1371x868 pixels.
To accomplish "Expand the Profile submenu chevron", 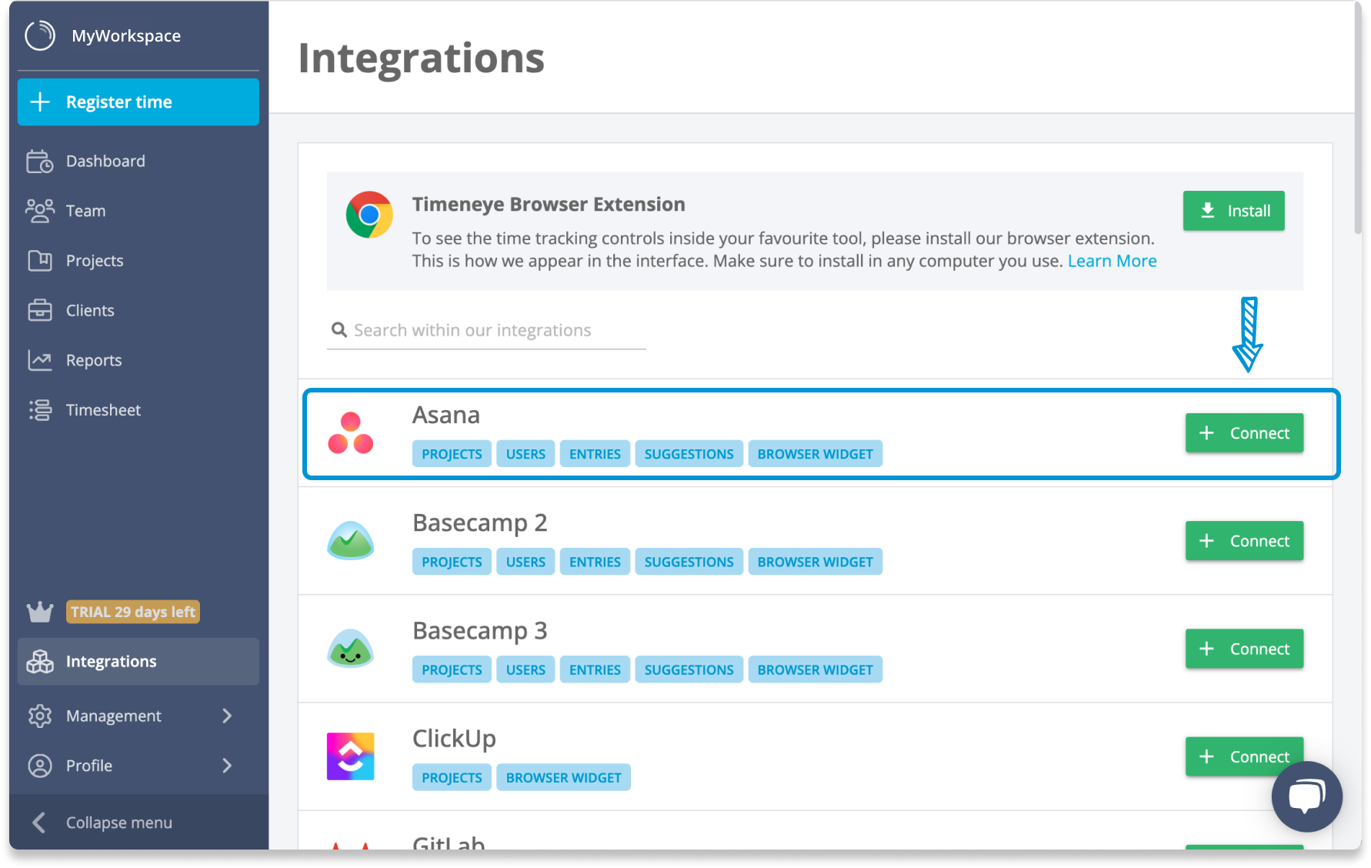I will click(x=227, y=766).
